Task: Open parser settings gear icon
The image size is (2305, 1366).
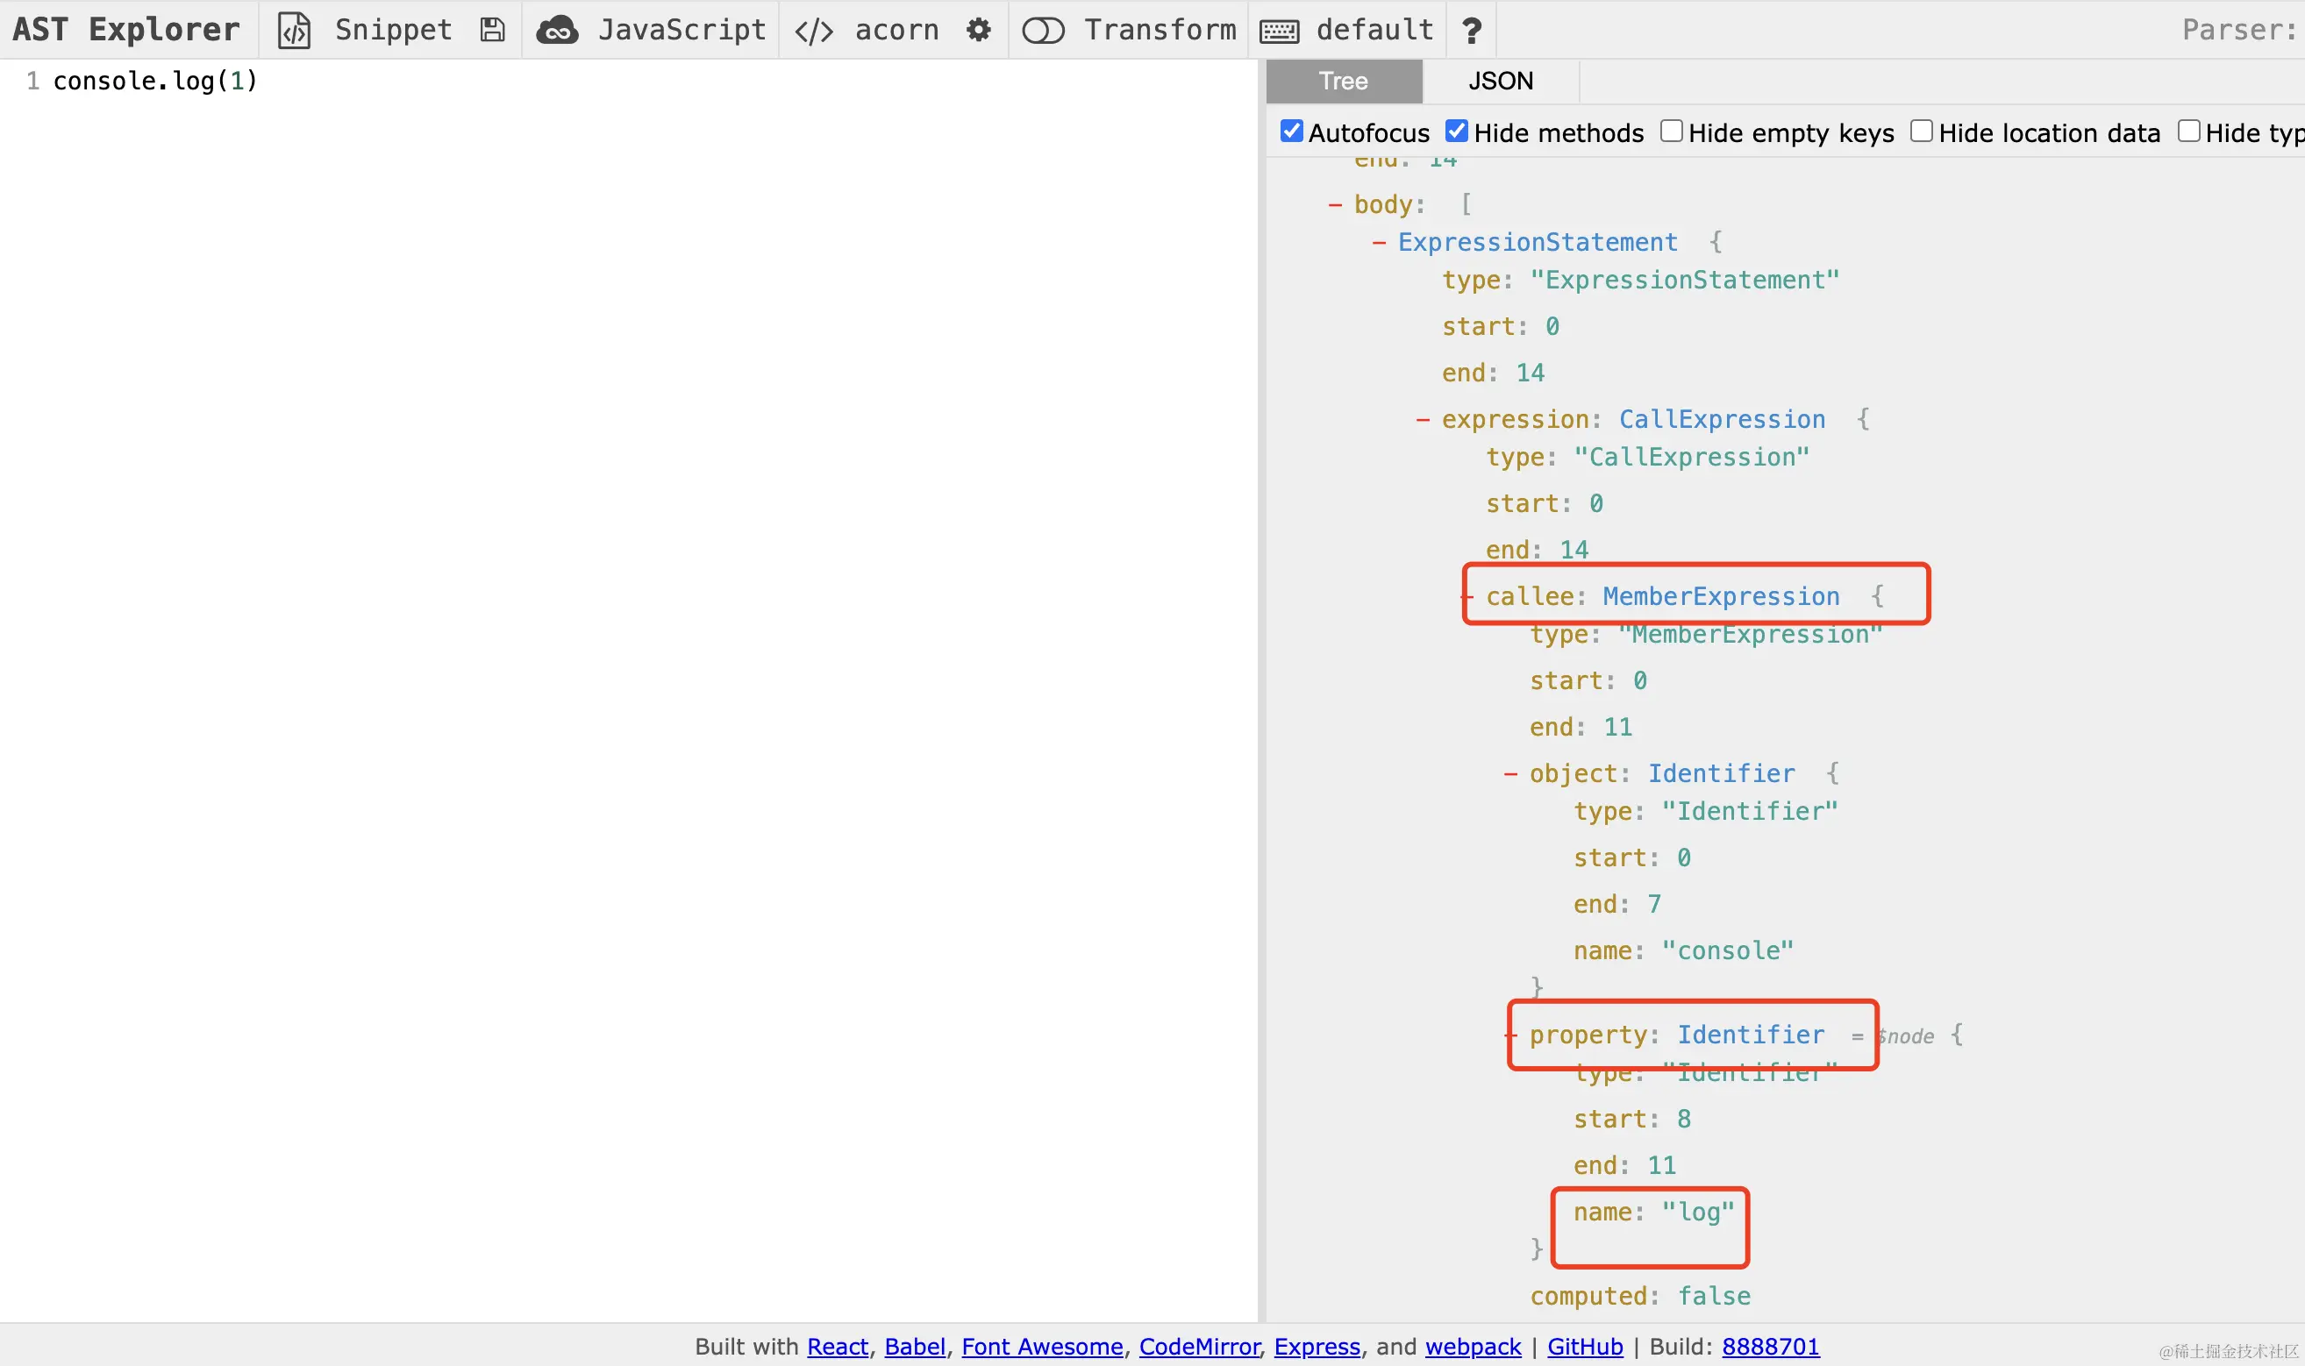Action: [x=979, y=31]
